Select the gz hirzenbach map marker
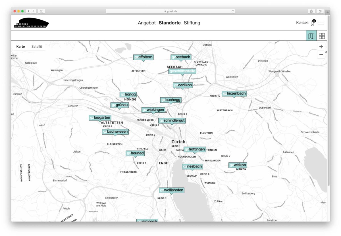The width and height of the screenshot is (341, 236). coord(234,93)
